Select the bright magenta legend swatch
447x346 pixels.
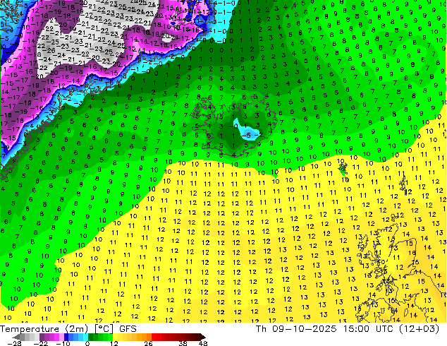tap(56, 337)
